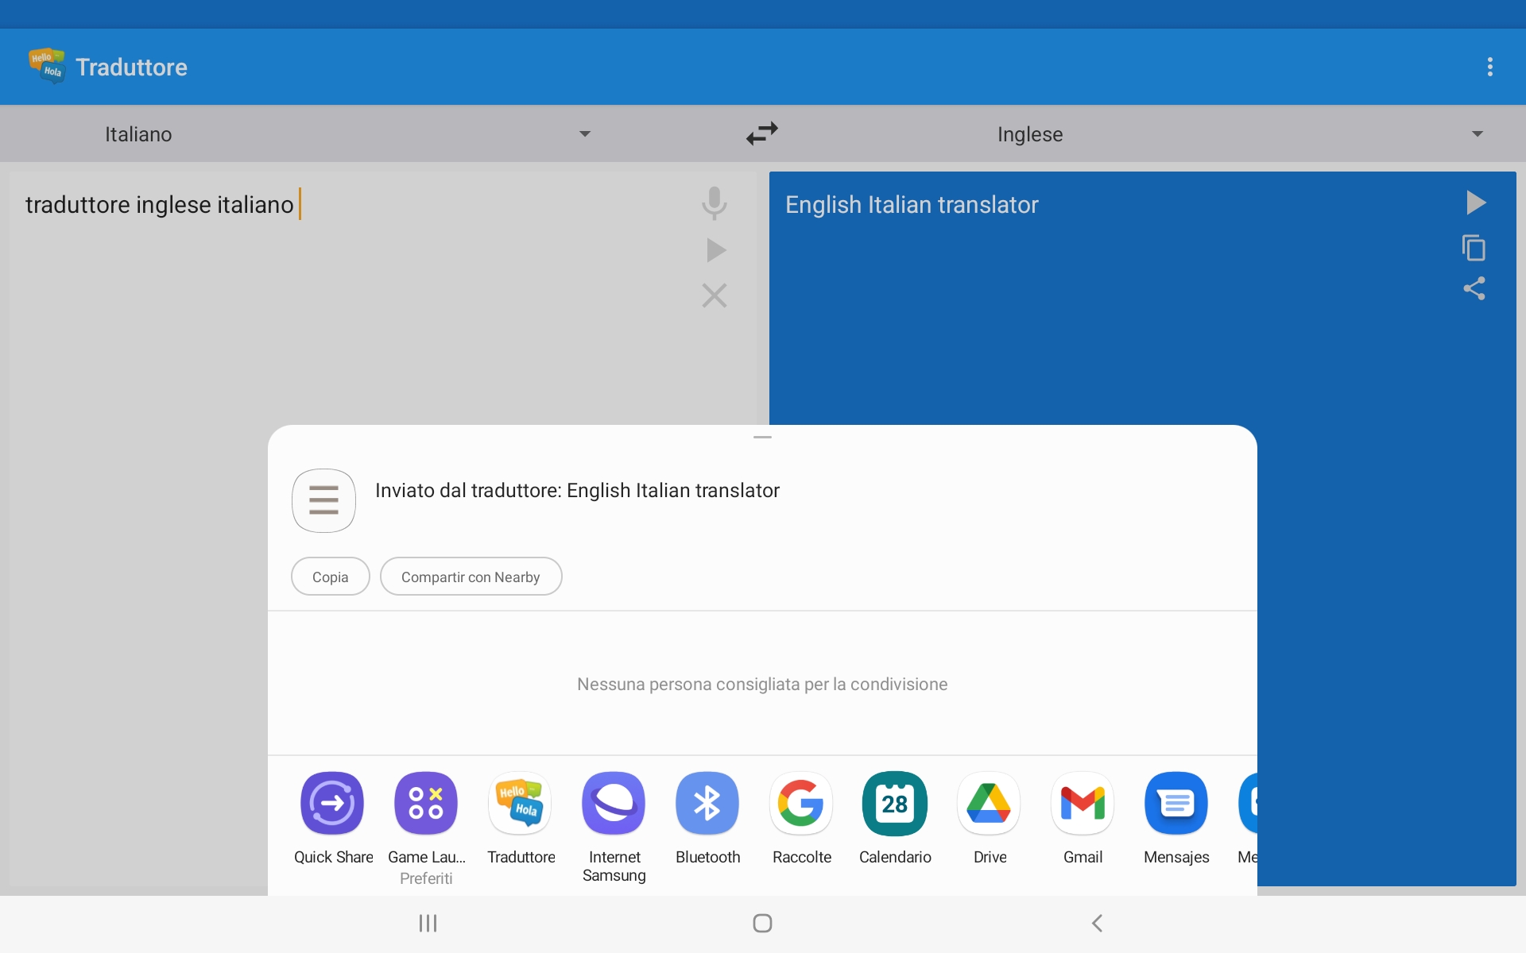Screen dimensions: 1526x953
Task: Share via Quick Share
Action: (333, 819)
